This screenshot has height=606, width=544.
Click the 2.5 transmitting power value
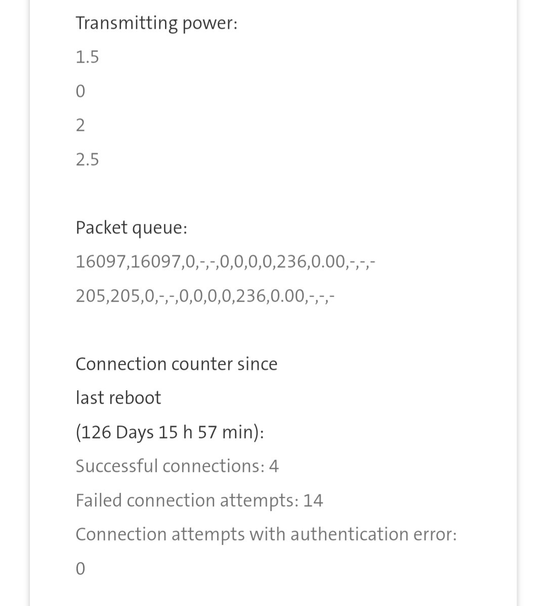pos(87,160)
